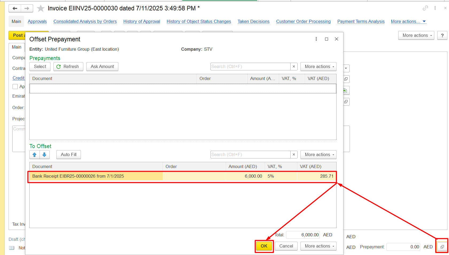Go forward with the right arrow button
This screenshot has width=449, height=255.
point(27,8)
